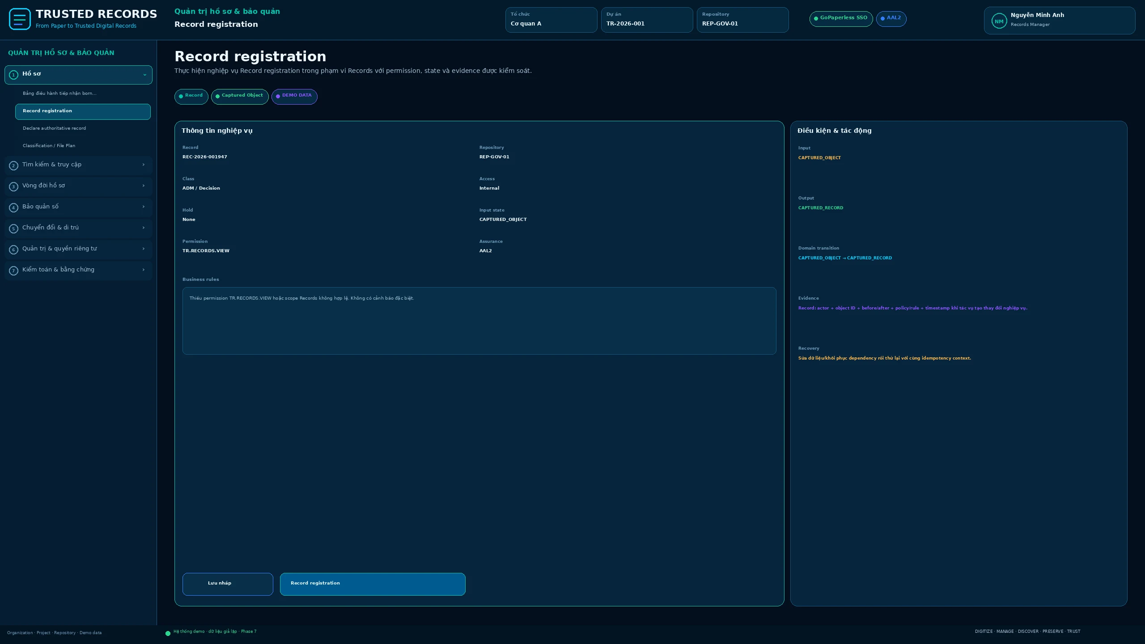This screenshot has width=1145, height=644.
Task: Click the green status dot in footer
Action: (x=168, y=633)
